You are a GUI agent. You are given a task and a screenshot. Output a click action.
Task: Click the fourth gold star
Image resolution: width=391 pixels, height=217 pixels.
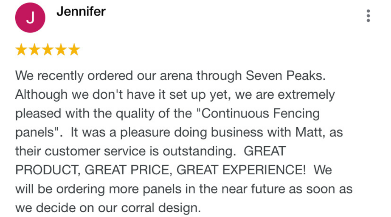point(61,50)
